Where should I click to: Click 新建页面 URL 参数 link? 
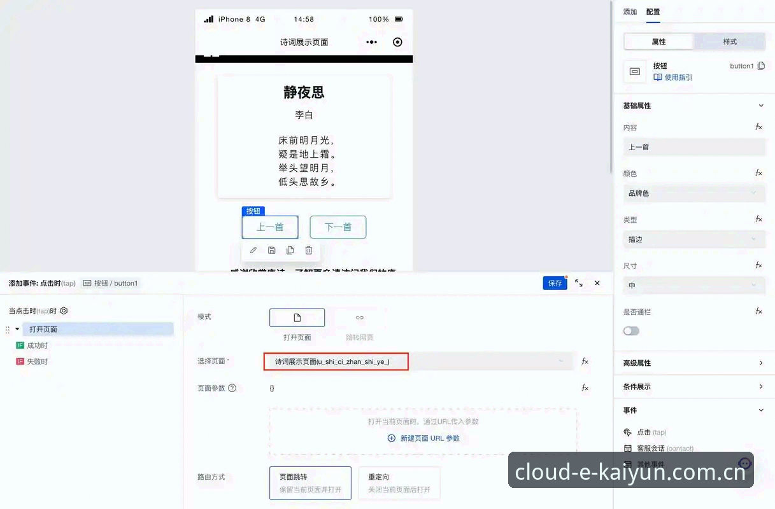coord(430,438)
